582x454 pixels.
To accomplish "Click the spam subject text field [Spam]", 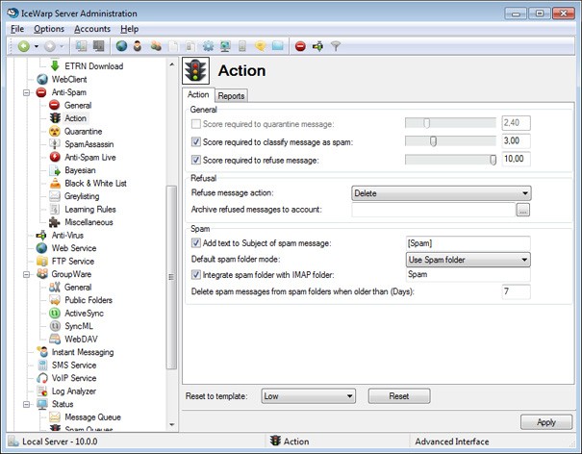I will click(x=468, y=243).
